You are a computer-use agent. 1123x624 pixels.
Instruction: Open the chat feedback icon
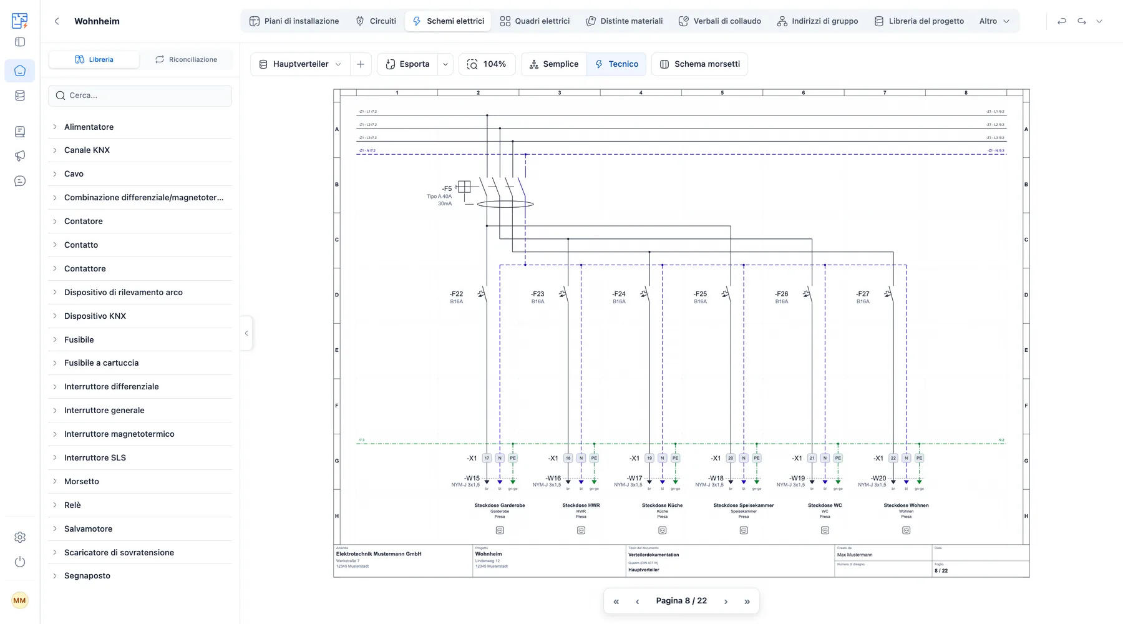coord(20,181)
